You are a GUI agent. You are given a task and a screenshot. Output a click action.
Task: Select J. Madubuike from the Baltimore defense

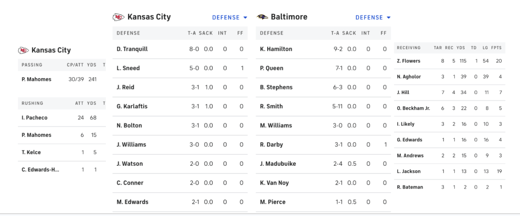tap(278, 164)
